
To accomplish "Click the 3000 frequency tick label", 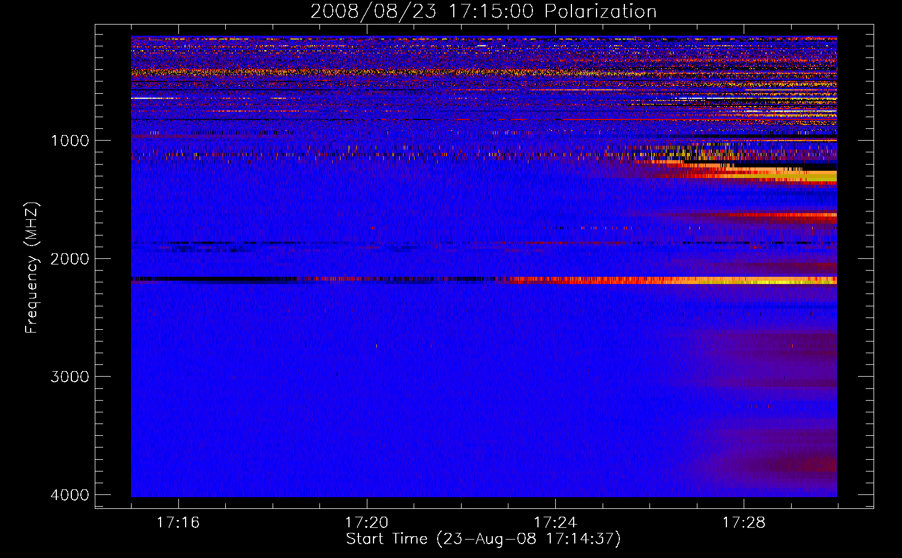I will coord(70,377).
